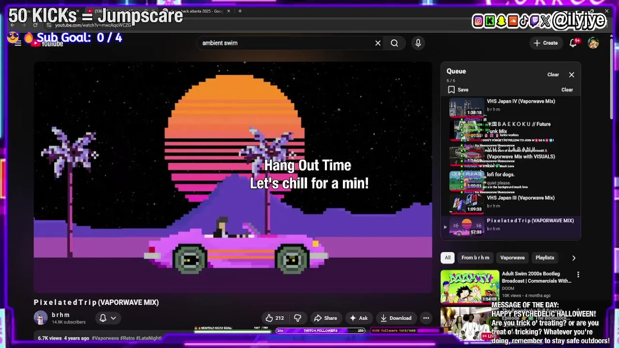Open VHS Japan III queue thumbnail
The image size is (619, 348).
pyautogui.click(x=467, y=203)
